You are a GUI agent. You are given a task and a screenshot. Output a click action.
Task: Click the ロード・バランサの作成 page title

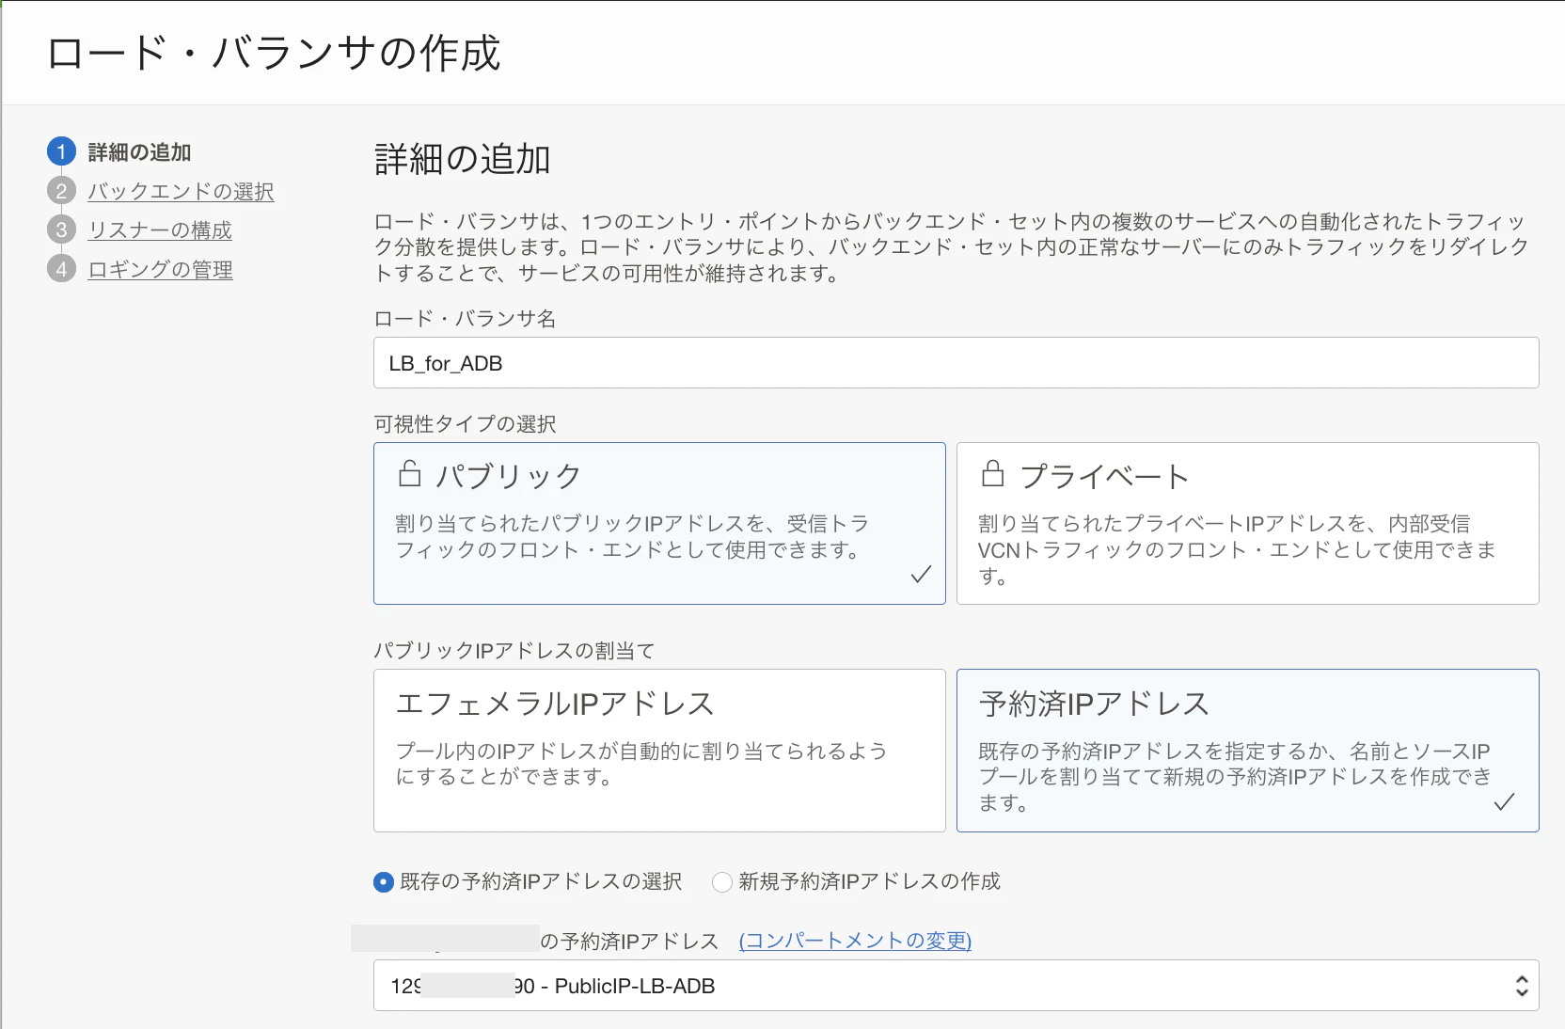274,53
